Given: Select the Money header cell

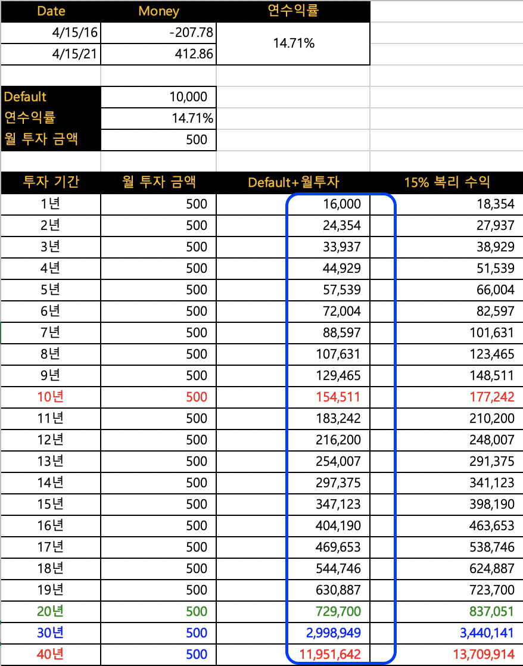Looking at the screenshot, I should coord(158,11).
